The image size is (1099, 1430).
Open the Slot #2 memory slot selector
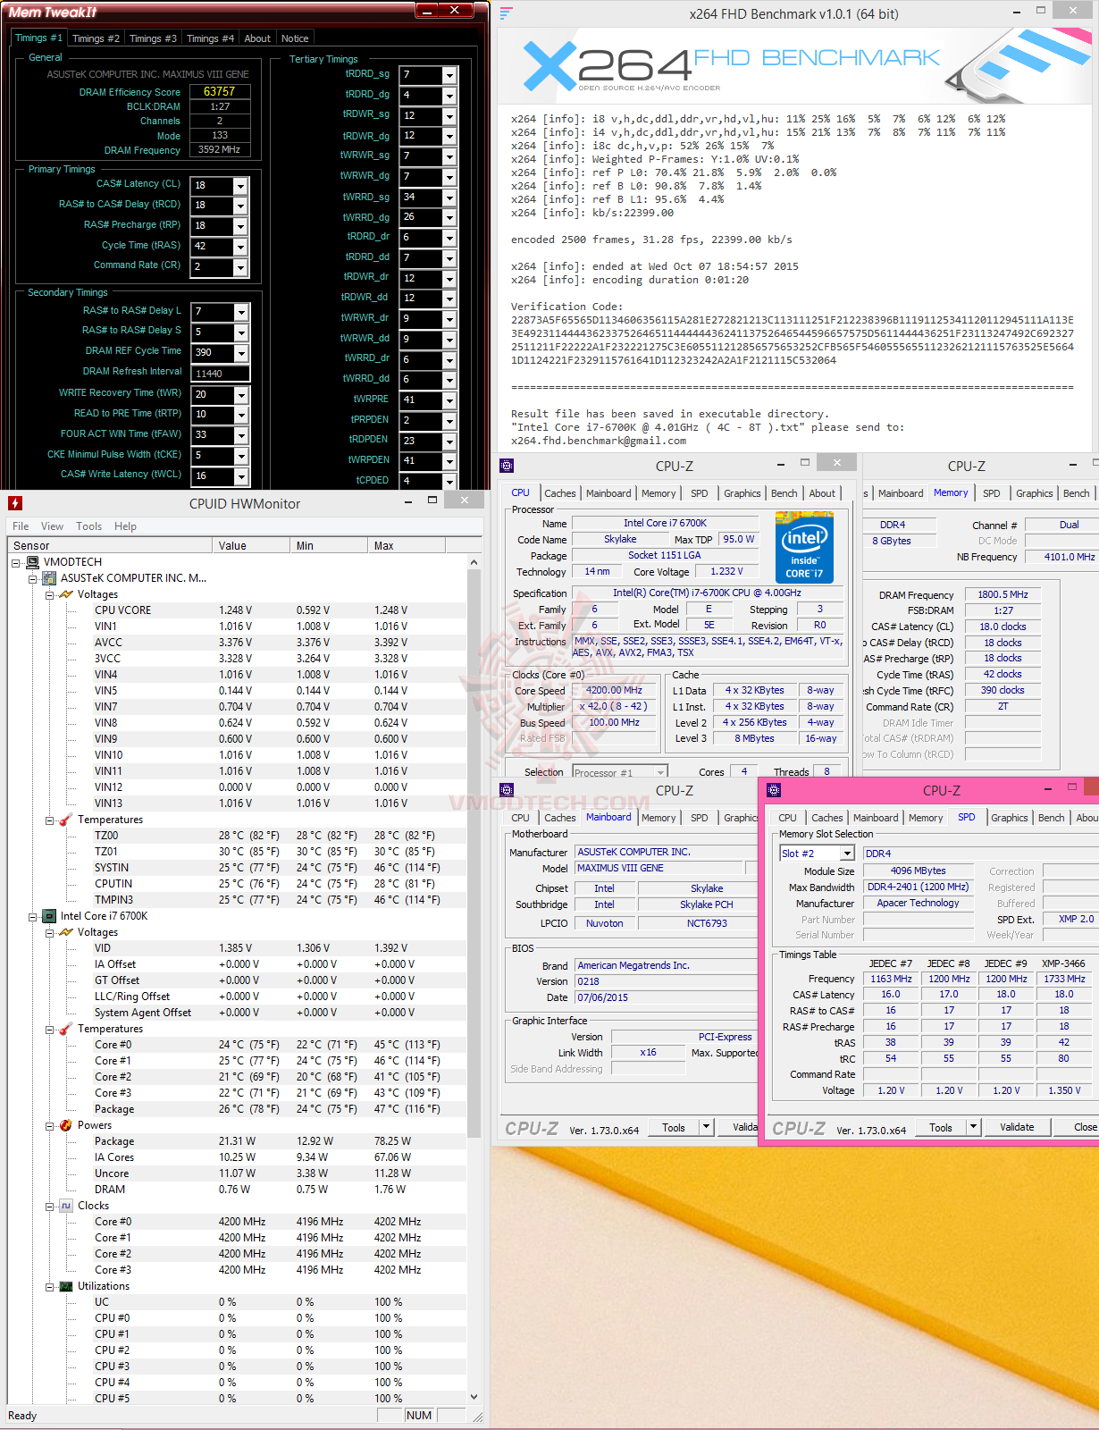(847, 854)
